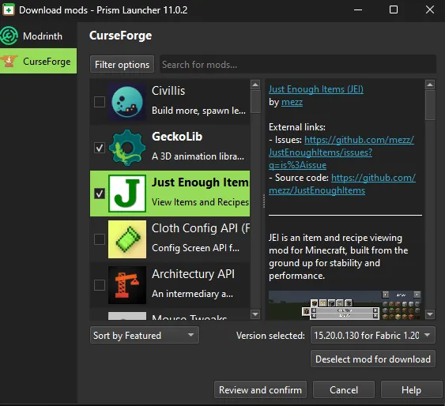Click the GeckoLib description text
This screenshot has width=445, height=406.
pos(198,156)
